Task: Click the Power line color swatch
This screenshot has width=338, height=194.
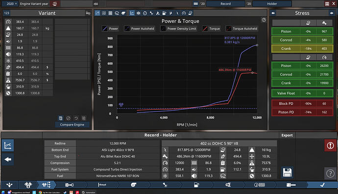Action: (105, 28)
